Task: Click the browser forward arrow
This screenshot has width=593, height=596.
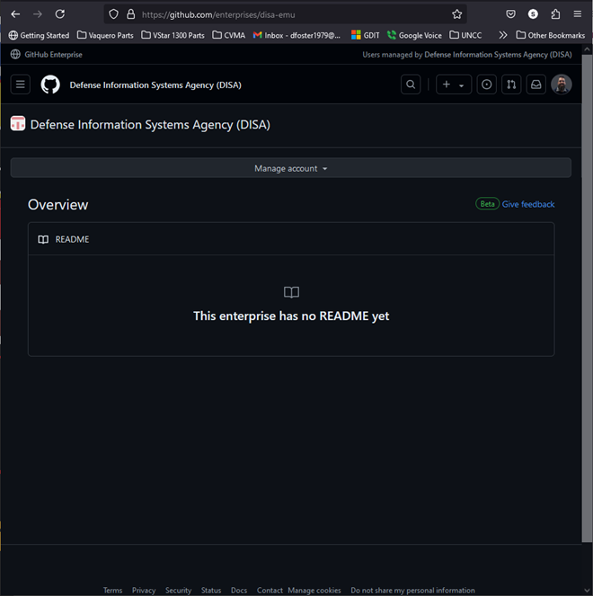Action: pyautogui.click(x=38, y=14)
